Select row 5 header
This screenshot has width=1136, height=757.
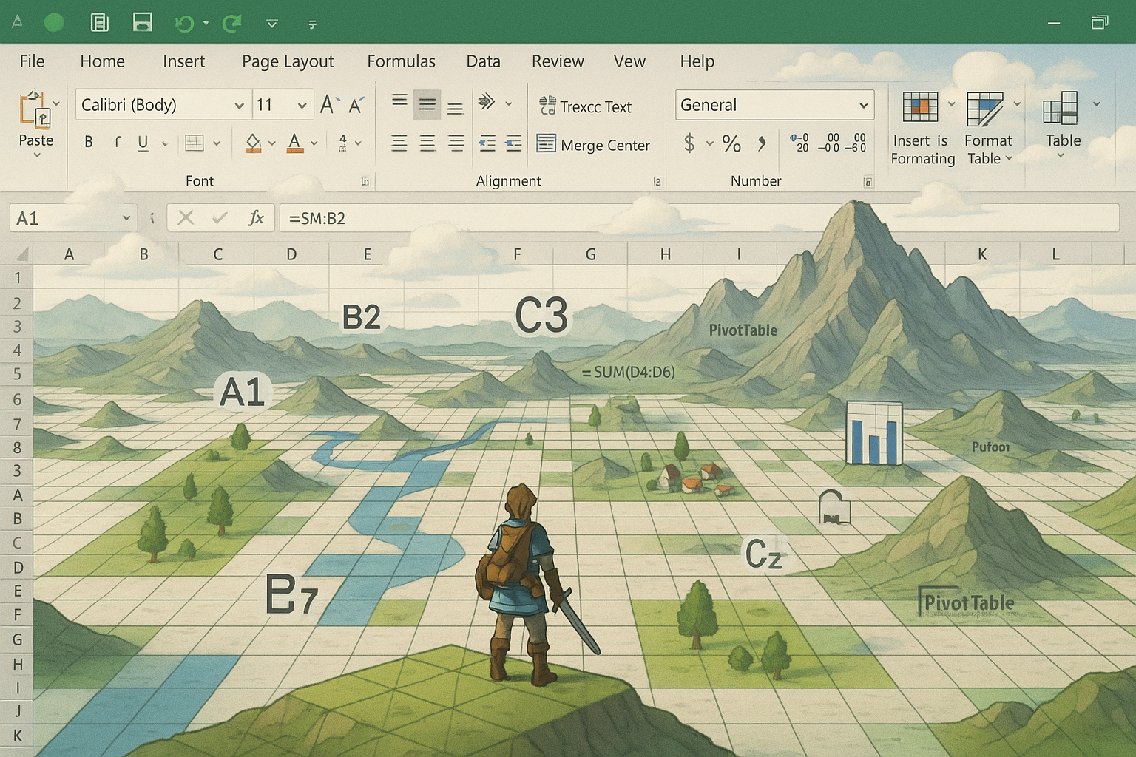[x=16, y=374]
